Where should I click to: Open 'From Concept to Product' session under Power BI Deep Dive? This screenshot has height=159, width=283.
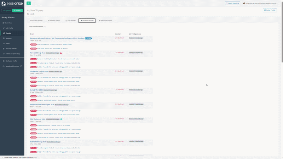pyautogui.click(x=58, y=63)
